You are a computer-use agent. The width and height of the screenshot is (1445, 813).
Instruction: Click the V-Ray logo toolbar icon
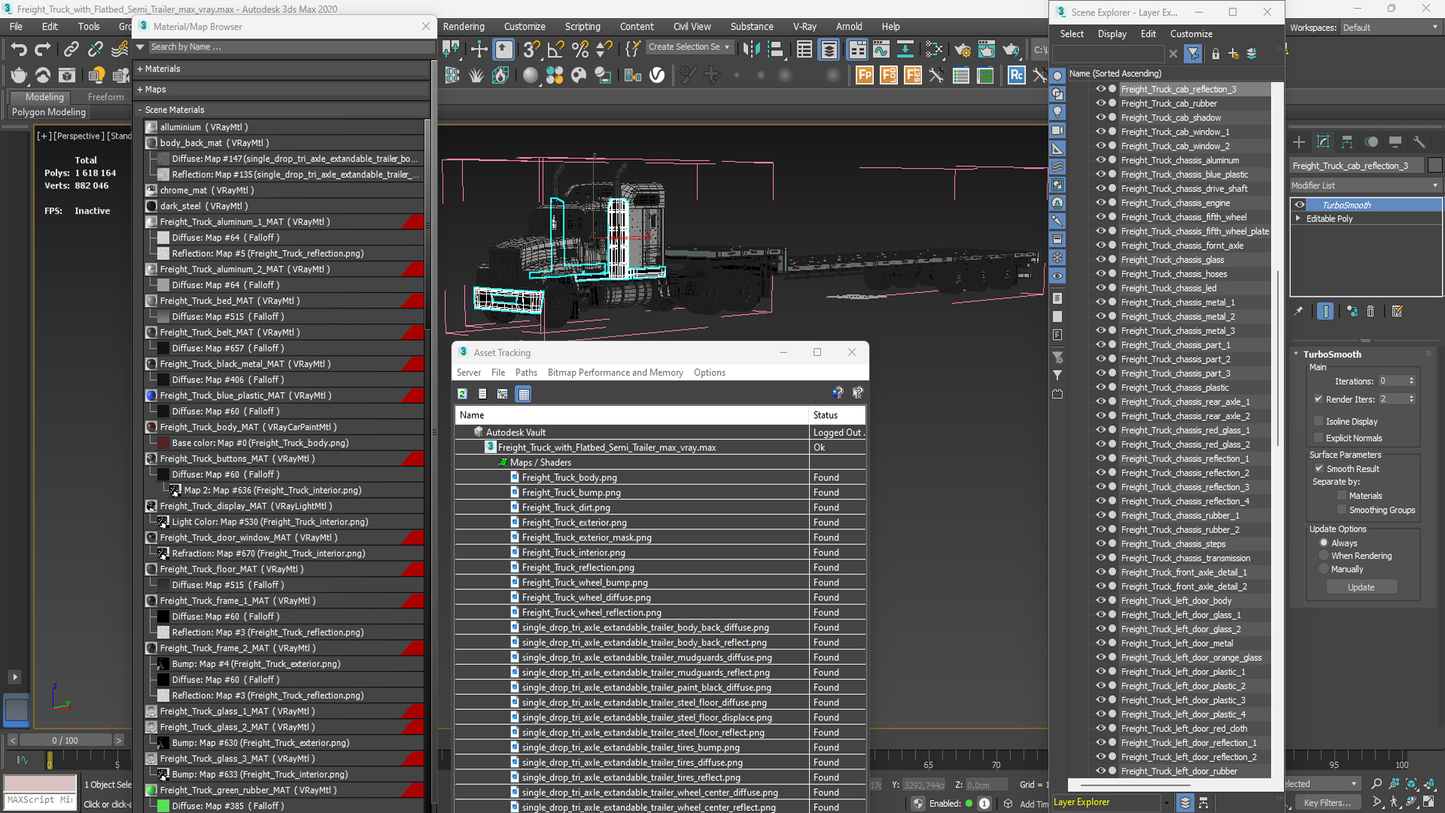(x=657, y=75)
